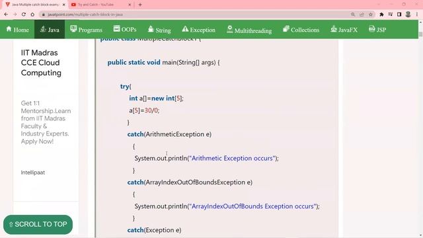This screenshot has height=238, width=423.
Task: Click the code line int a[]=new int[5];
Action: (x=156, y=99)
